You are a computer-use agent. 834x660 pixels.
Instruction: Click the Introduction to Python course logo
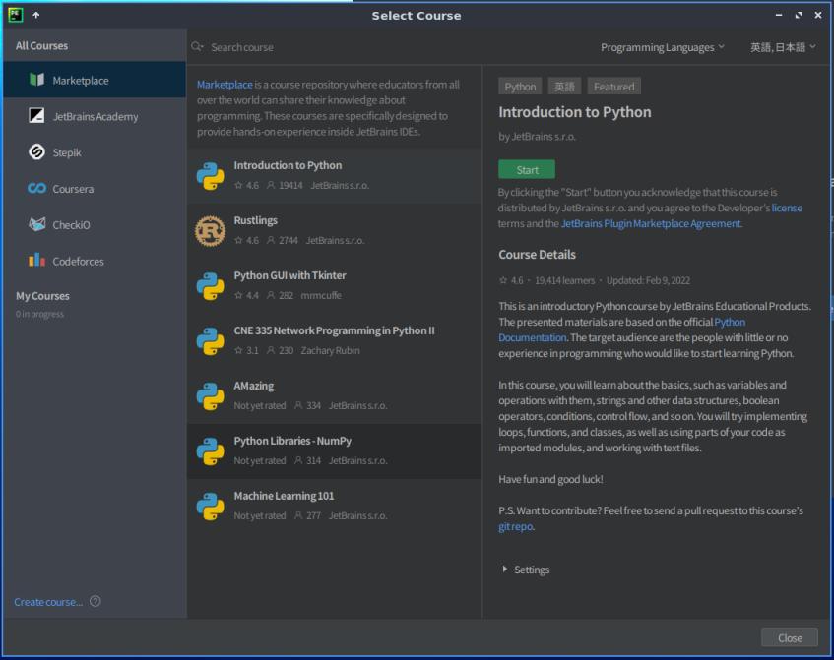click(211, 176)
